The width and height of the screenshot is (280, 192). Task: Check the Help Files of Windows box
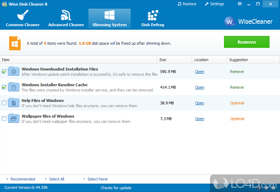point(4,103)
